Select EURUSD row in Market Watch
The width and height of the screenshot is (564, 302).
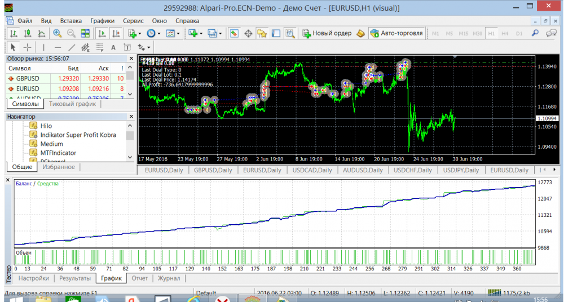pyautogui.click(x=66, y=88)
